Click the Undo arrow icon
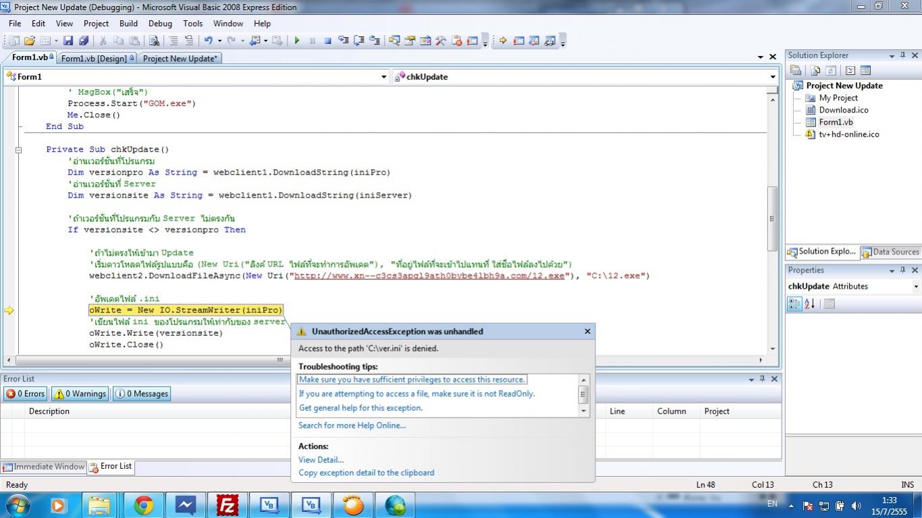The image size is (922, 518). 209,40
